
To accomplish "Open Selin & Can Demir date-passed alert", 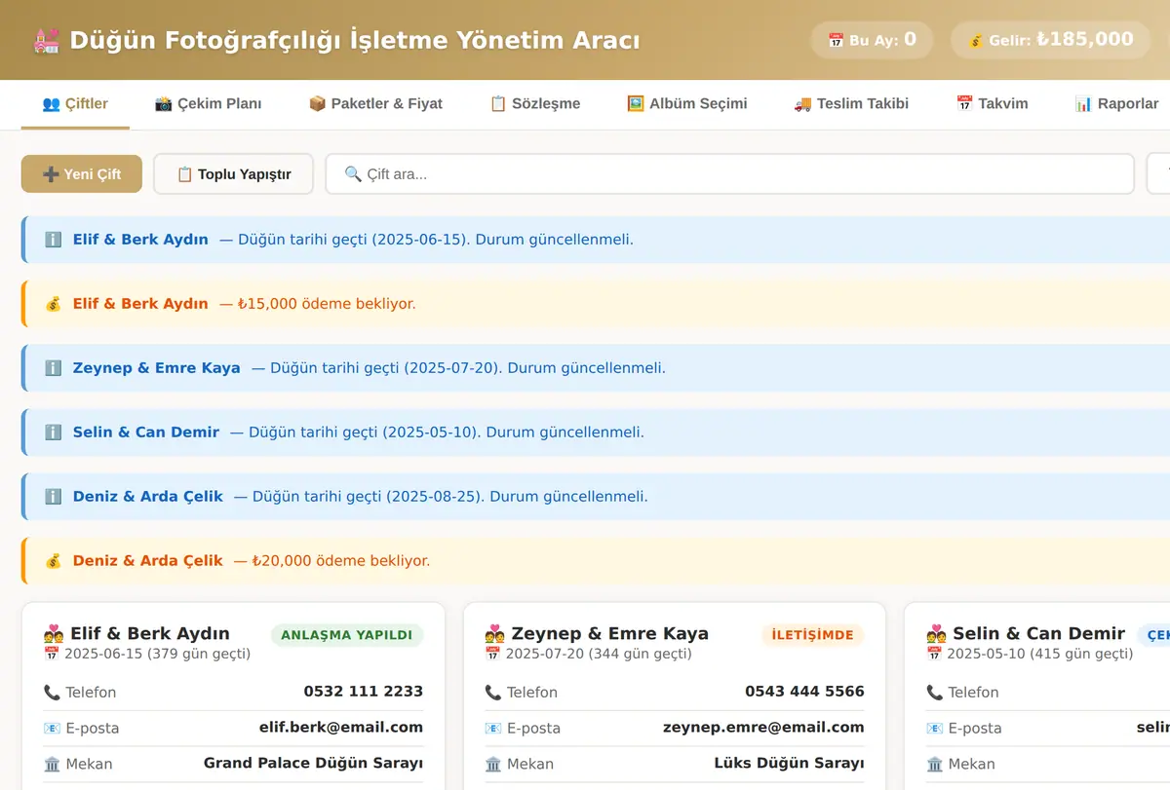I will coord(596,433).
